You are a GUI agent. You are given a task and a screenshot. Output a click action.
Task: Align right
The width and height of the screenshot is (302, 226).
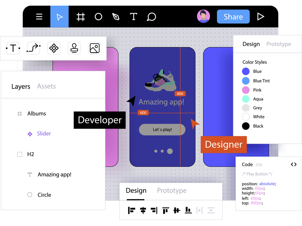coord(154,211)
